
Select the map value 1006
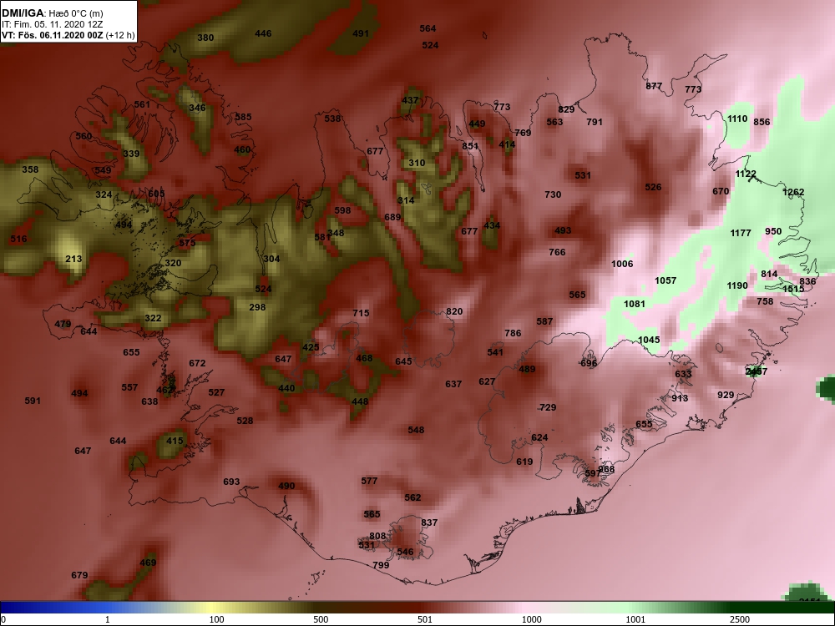click(622, 264)
